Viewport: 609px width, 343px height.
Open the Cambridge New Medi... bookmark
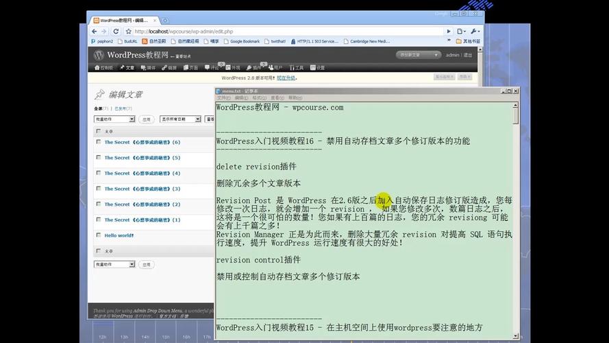[x=366, y=41]
